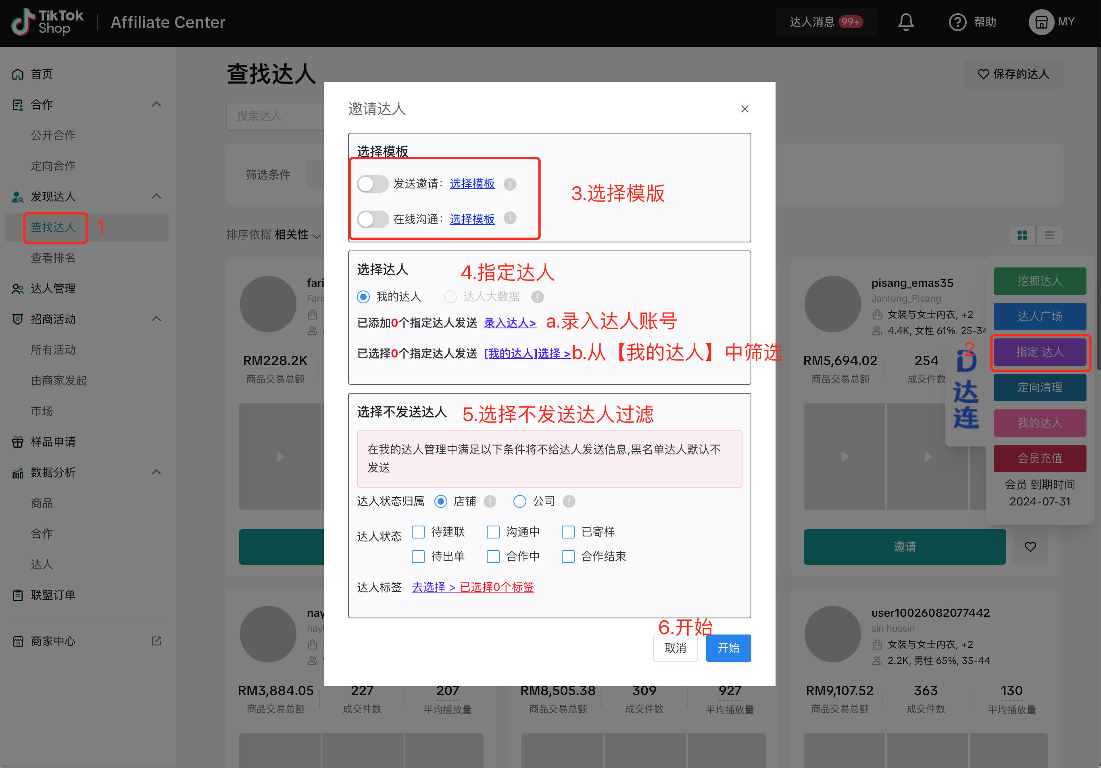Open 市场 in sidebar

42,411
